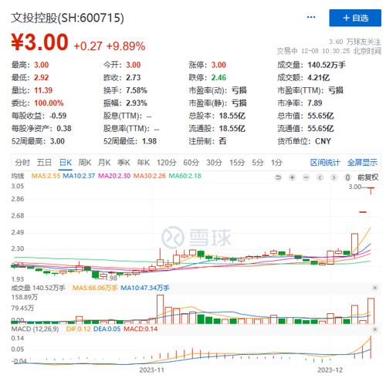Zoom out the K-line chart with minus icon
386x378 pixels.
click(x=306, y=177)
